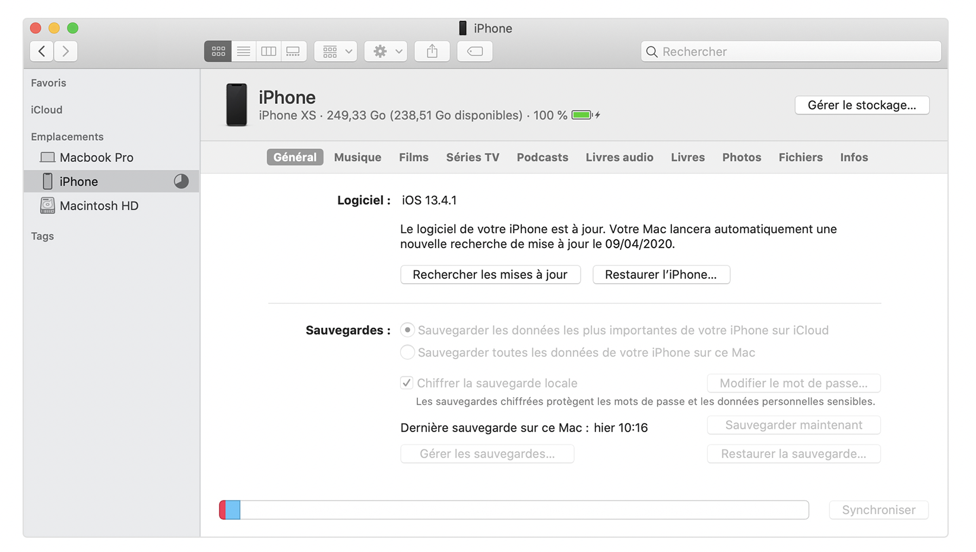
Task: Click the Macbook Pro laptop icon
Action: pyautogui.click(x=47, y=157)
